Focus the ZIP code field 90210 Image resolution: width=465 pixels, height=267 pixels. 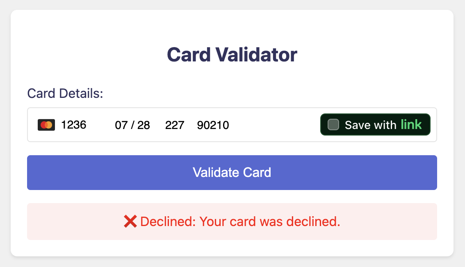click(x=213, y=125)
